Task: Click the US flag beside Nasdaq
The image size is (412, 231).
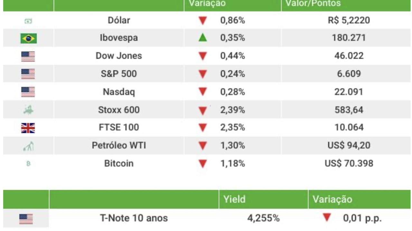Action: click(28, 92)
